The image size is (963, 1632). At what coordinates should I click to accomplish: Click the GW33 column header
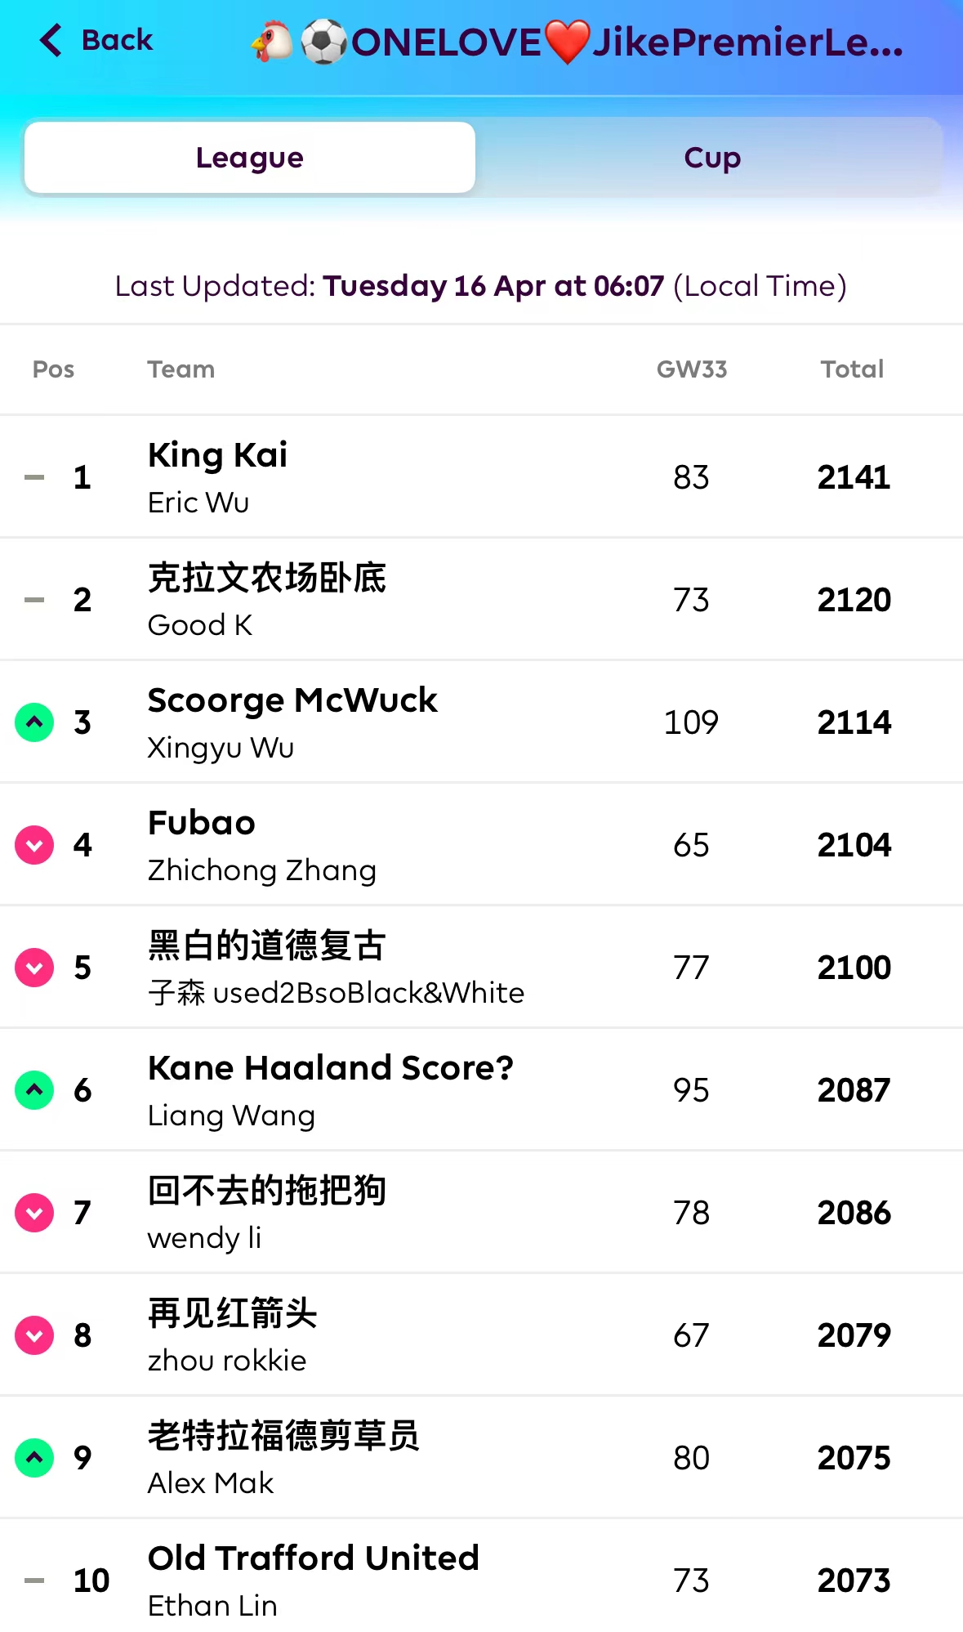(691, 369)
